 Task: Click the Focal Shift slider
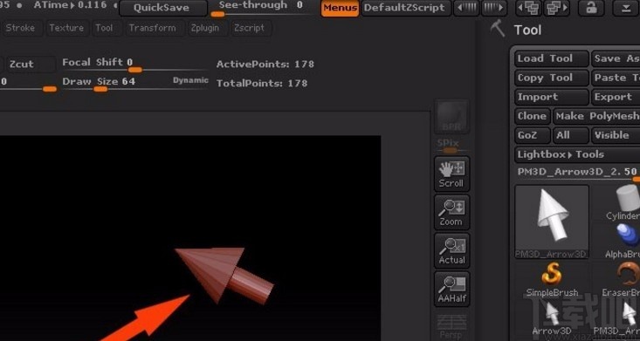[134, 65]
